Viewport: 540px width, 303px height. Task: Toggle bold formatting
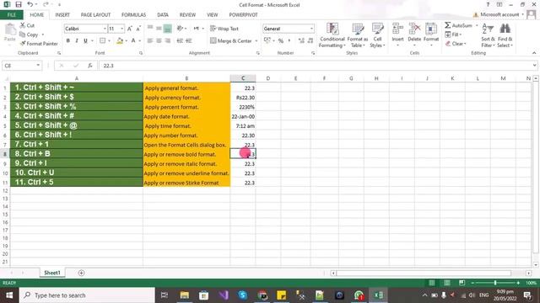pyautogui.click(x=68, y=41)
